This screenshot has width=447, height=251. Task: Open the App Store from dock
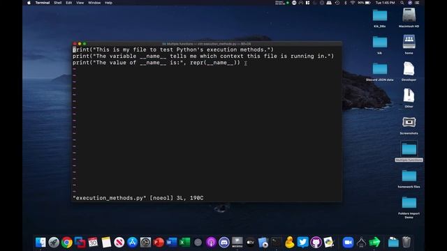pos(132,242)
